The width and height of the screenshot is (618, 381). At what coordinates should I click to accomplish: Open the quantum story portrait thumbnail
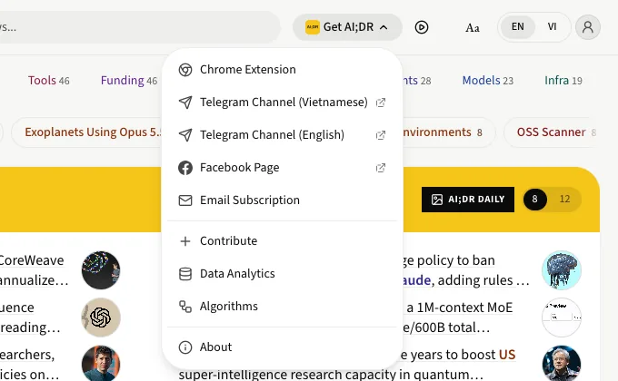pos(562,363)
